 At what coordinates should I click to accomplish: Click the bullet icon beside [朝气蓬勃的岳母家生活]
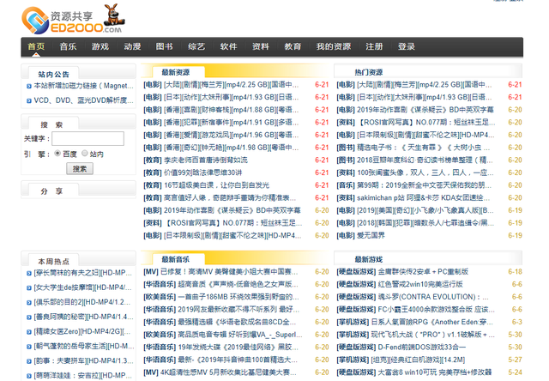[x=29, y=347]
